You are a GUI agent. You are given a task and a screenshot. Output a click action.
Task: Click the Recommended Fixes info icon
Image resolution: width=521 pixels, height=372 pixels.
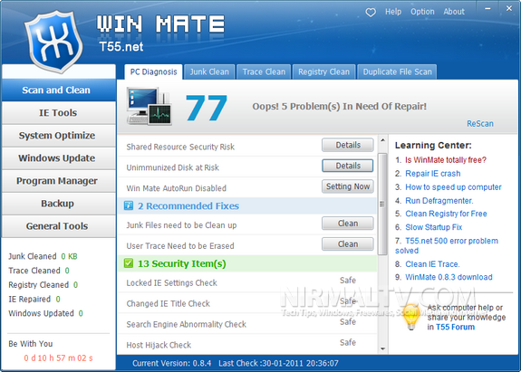[129, 205]
